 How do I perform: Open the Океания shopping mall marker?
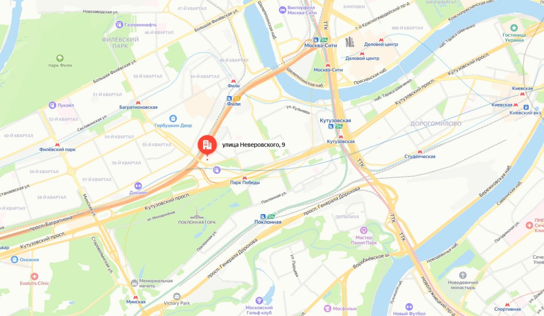pyautogui.click(x=14, y=260)
